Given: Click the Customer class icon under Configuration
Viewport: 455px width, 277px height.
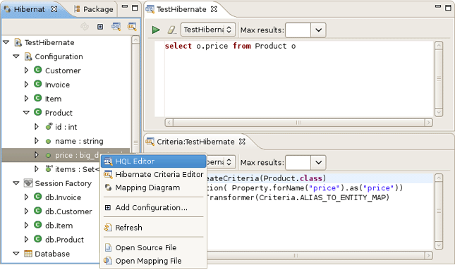Looking at the screenshot, I should click(x=37, y=70).
